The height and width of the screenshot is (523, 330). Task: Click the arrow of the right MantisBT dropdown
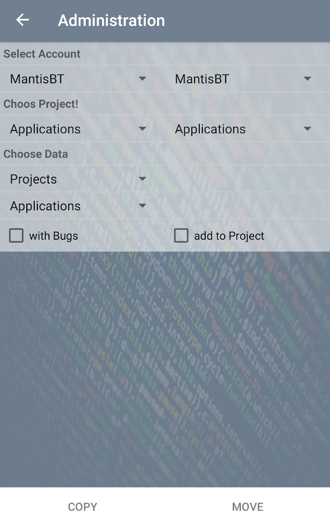click(x=307, y=79)
